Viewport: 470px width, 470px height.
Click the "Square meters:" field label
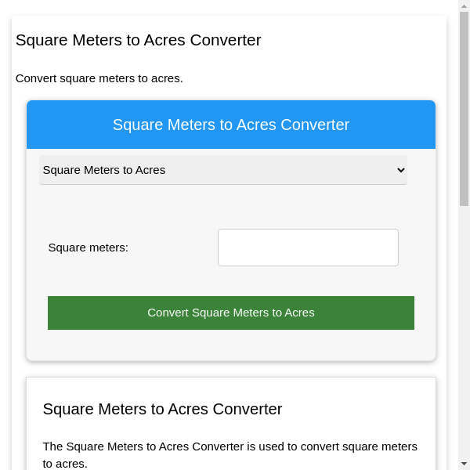[89, 248]
